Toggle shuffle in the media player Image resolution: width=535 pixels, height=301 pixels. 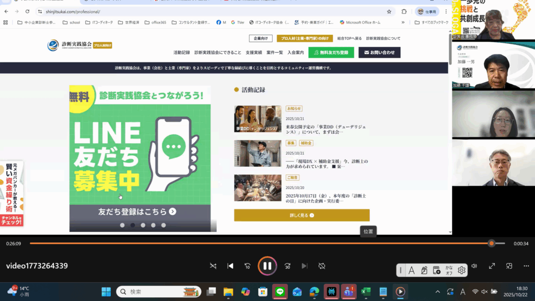(213, 266)
